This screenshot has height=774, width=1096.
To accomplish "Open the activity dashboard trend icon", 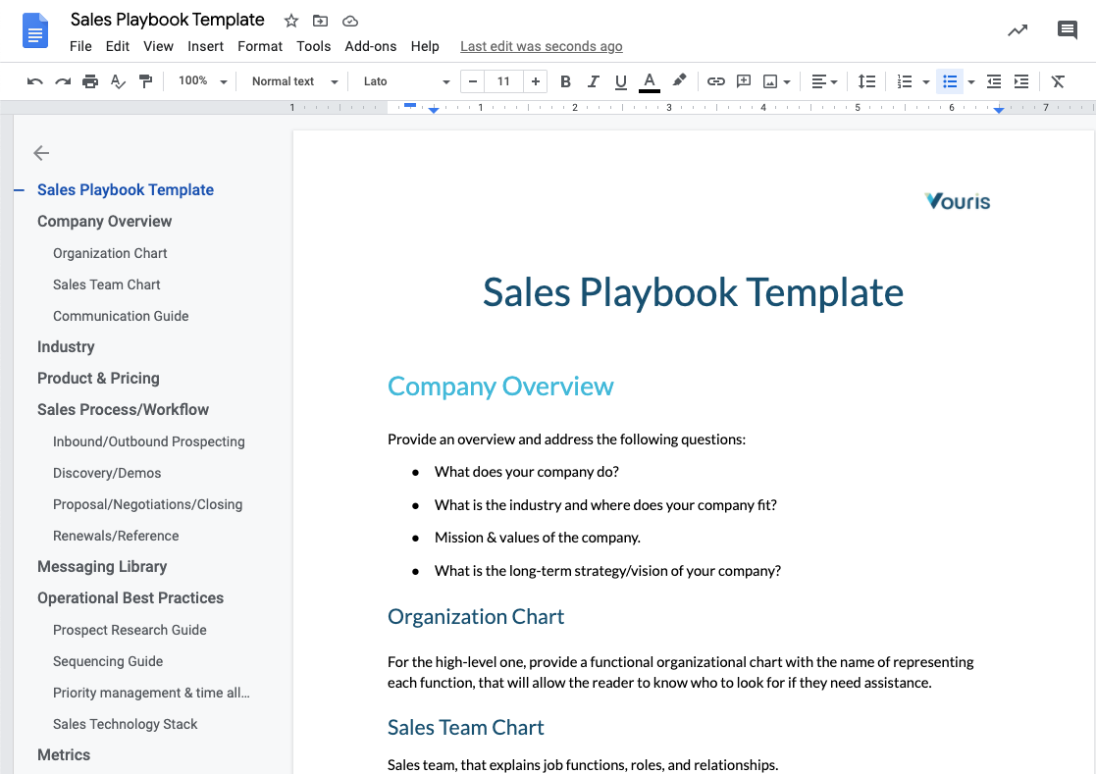I will pyautogui.click(x=1018, y=30).
